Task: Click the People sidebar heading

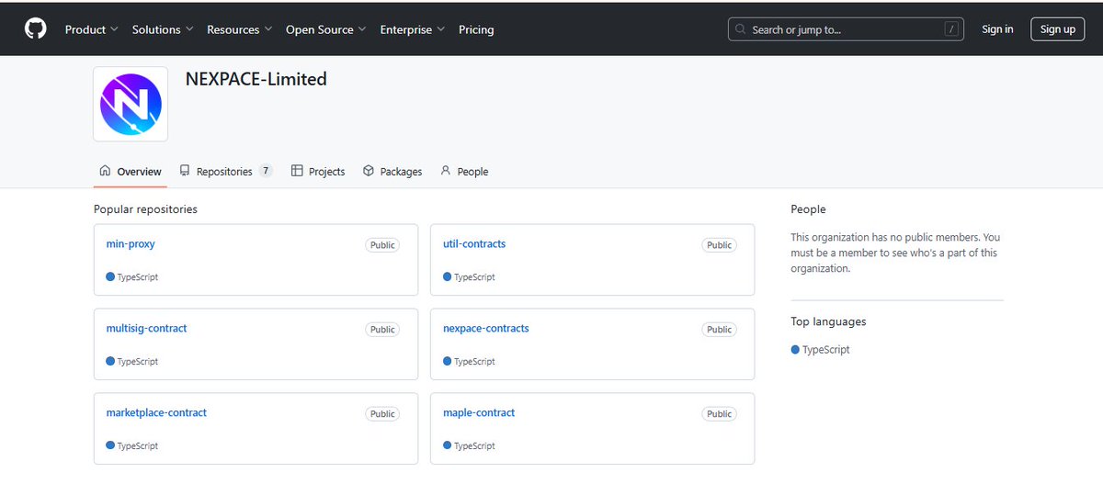Action: (809, 209)
